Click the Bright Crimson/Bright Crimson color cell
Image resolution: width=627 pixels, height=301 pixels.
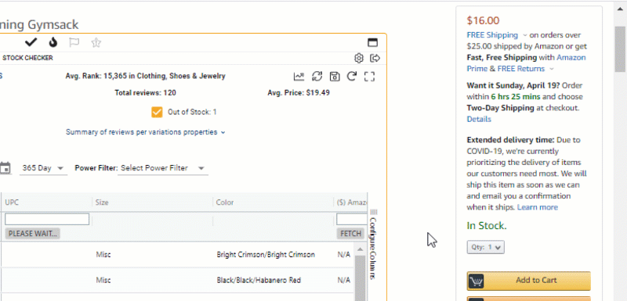pyautogui.click(x=266, y=254)
